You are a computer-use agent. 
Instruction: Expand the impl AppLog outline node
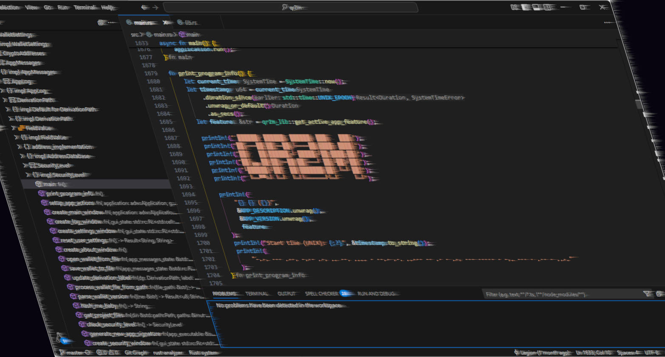pyautogui.click(x=2, y=91)
